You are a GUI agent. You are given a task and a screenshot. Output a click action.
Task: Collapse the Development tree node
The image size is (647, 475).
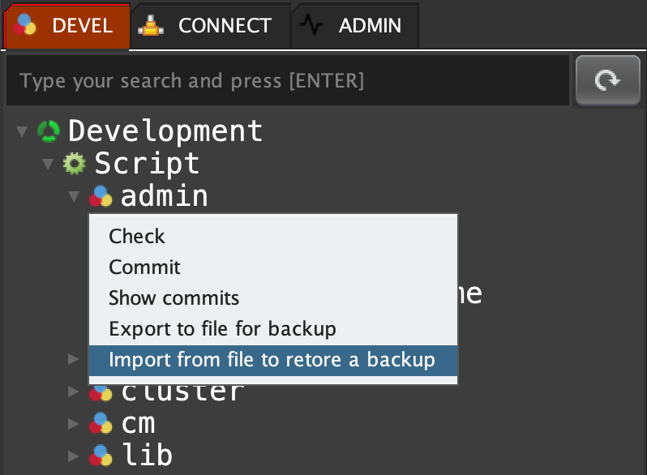pyautogui.click(x=22, y=131)
